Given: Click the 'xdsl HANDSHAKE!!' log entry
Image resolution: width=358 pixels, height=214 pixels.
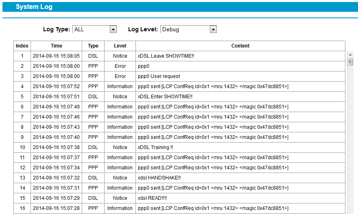Looking at the screenshot, I should (159, 178).
